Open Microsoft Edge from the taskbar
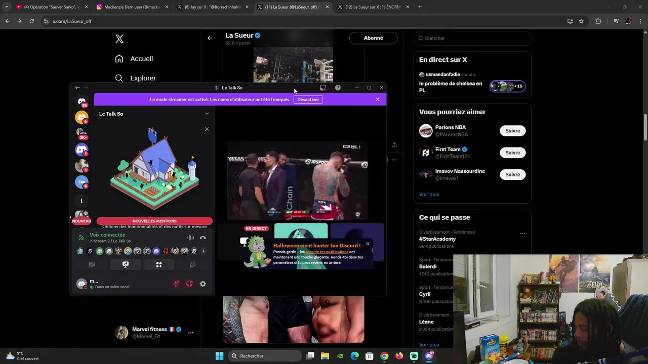 (355, 356)
